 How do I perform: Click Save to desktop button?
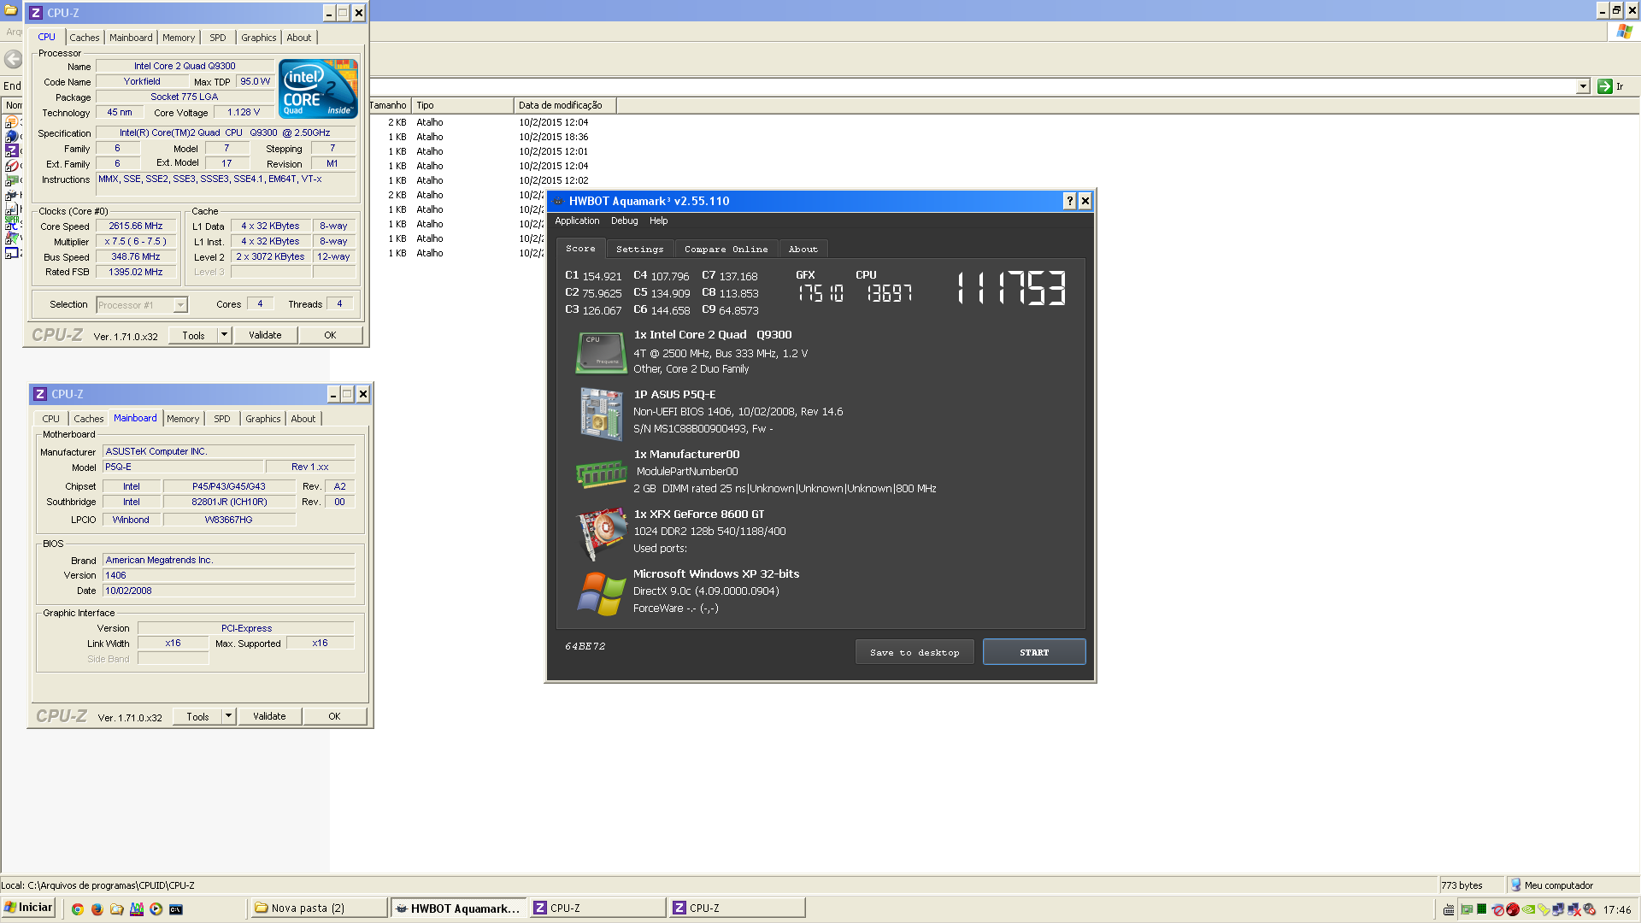[x=915, y=652]
